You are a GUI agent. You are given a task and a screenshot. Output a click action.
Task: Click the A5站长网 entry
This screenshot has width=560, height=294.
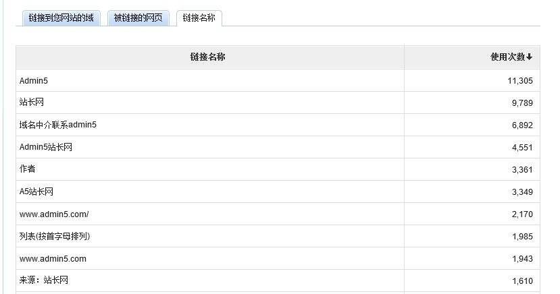36,192
